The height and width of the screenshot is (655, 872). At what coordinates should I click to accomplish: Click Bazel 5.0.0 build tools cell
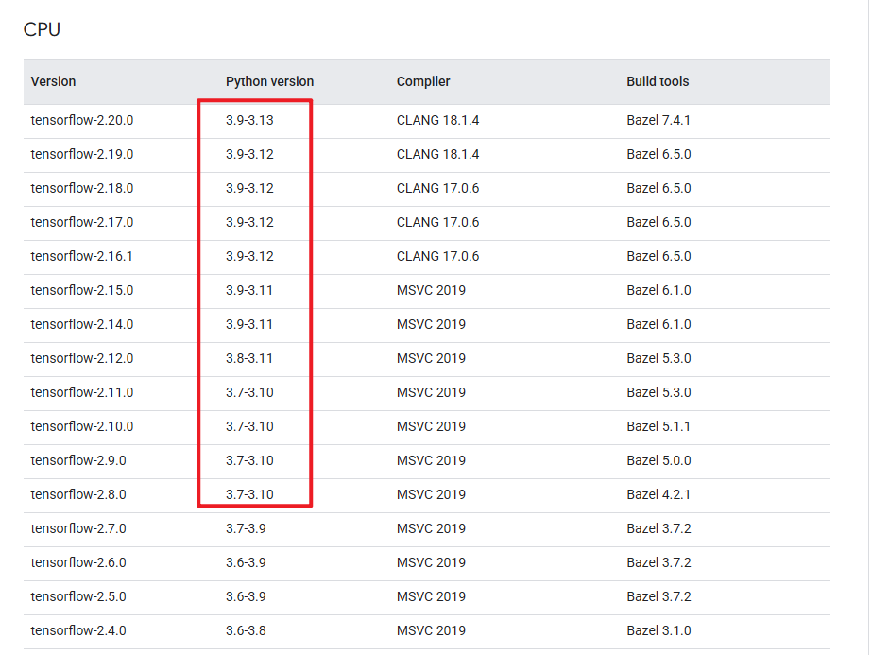tap(659, 460)
